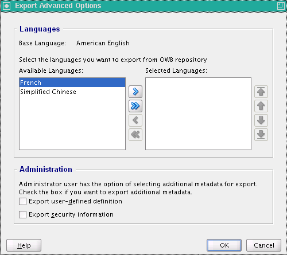Viewport: 287px width, 255px height.
Task: Confirm with the OK button
Action: click(224, 245)
